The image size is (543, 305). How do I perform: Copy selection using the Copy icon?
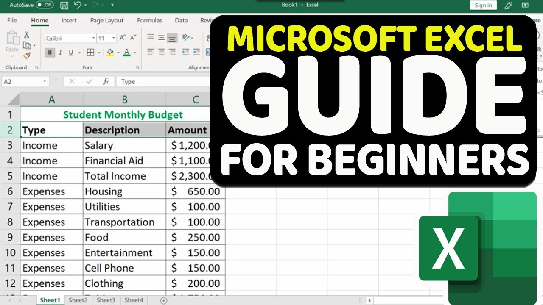tap(27, 45)
